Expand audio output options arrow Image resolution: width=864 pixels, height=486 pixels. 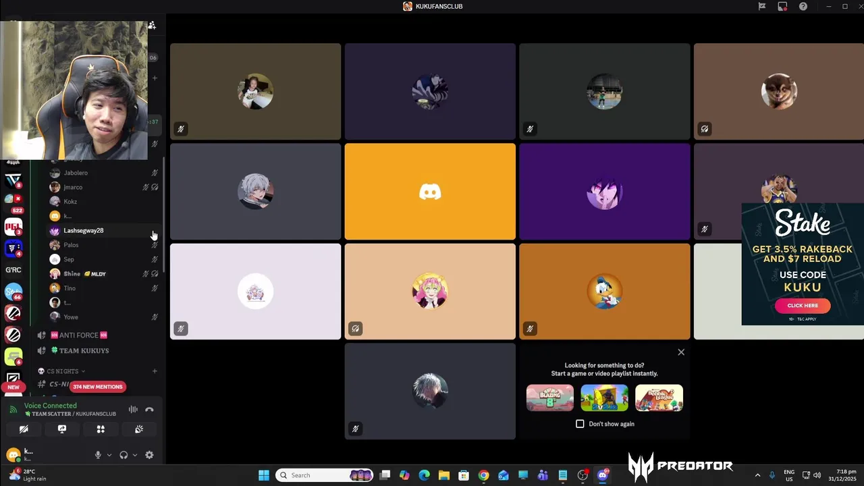134,455
